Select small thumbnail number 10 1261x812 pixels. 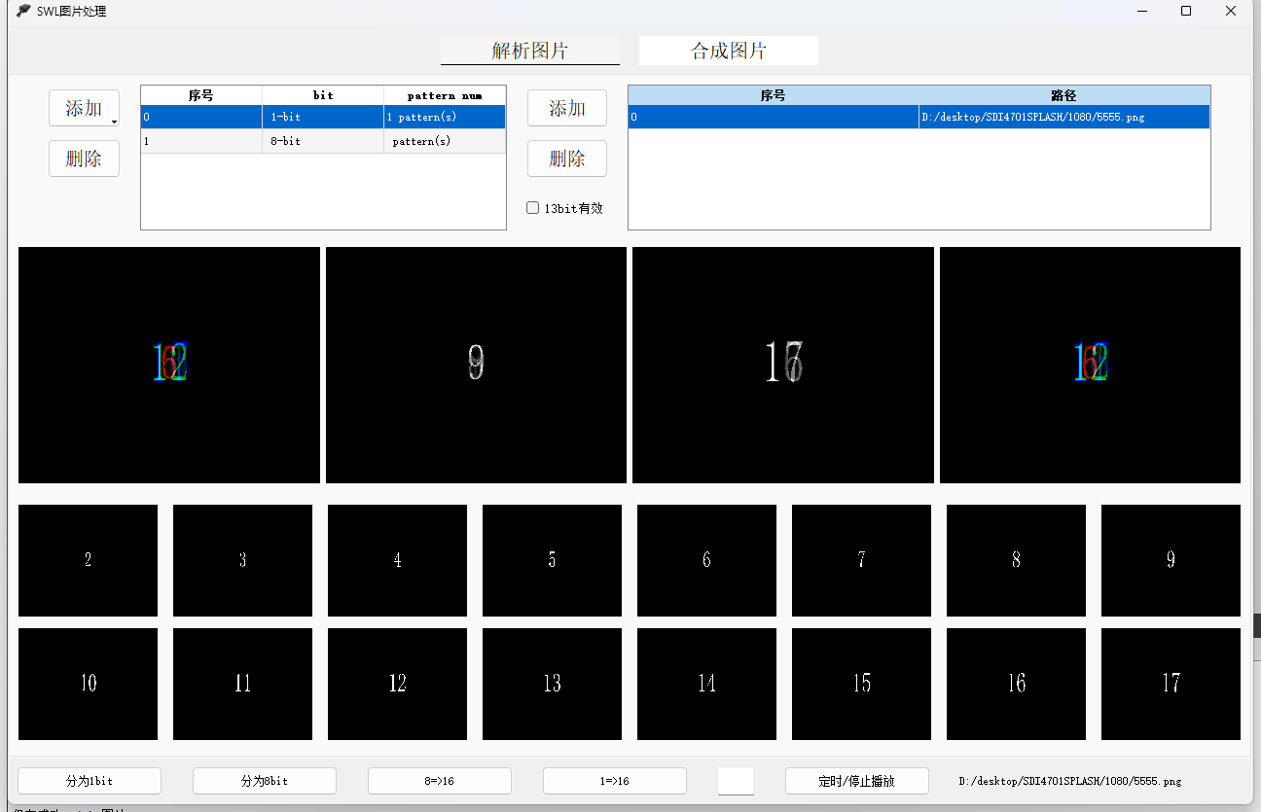tap(88, 684)
